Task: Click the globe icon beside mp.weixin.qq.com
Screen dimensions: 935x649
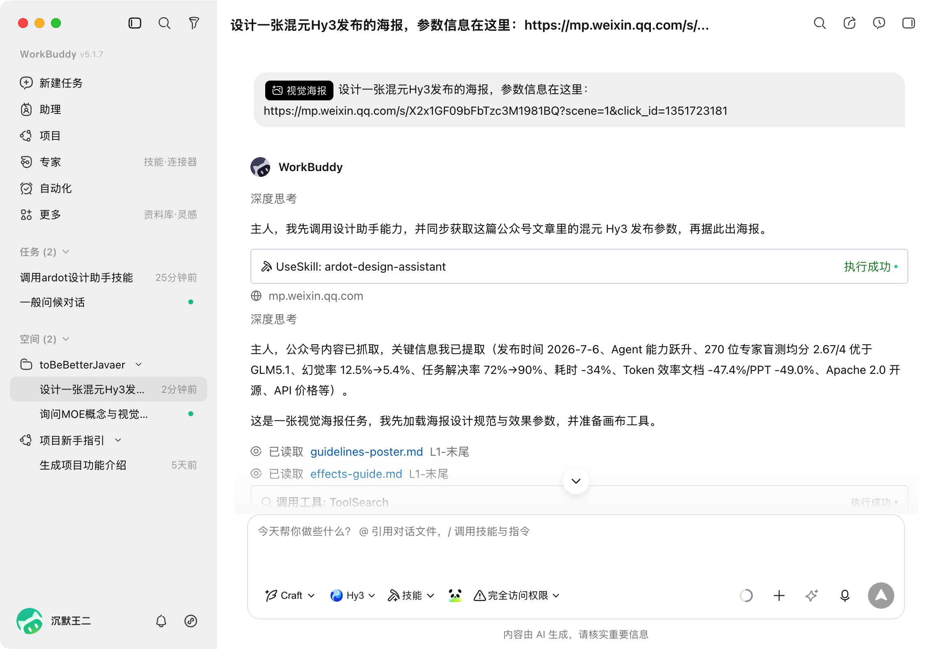Action: 256,296
